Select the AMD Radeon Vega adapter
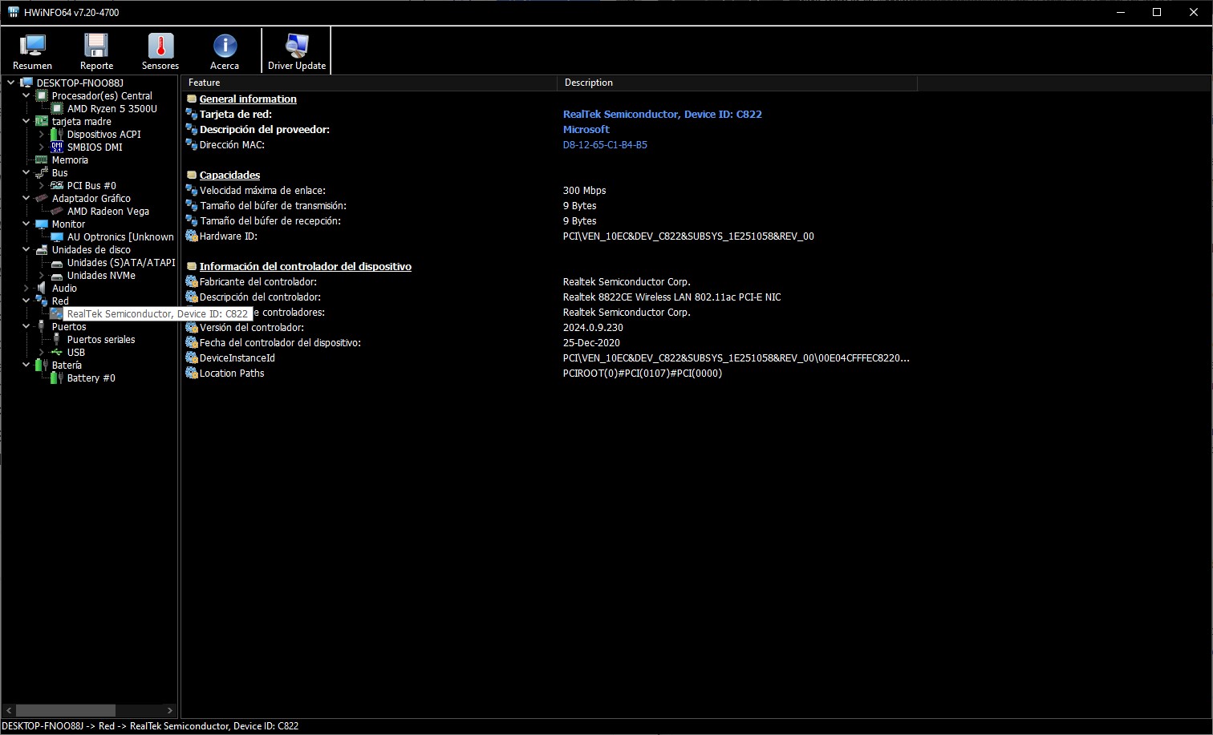1213x735 pixels. point(108,212)
